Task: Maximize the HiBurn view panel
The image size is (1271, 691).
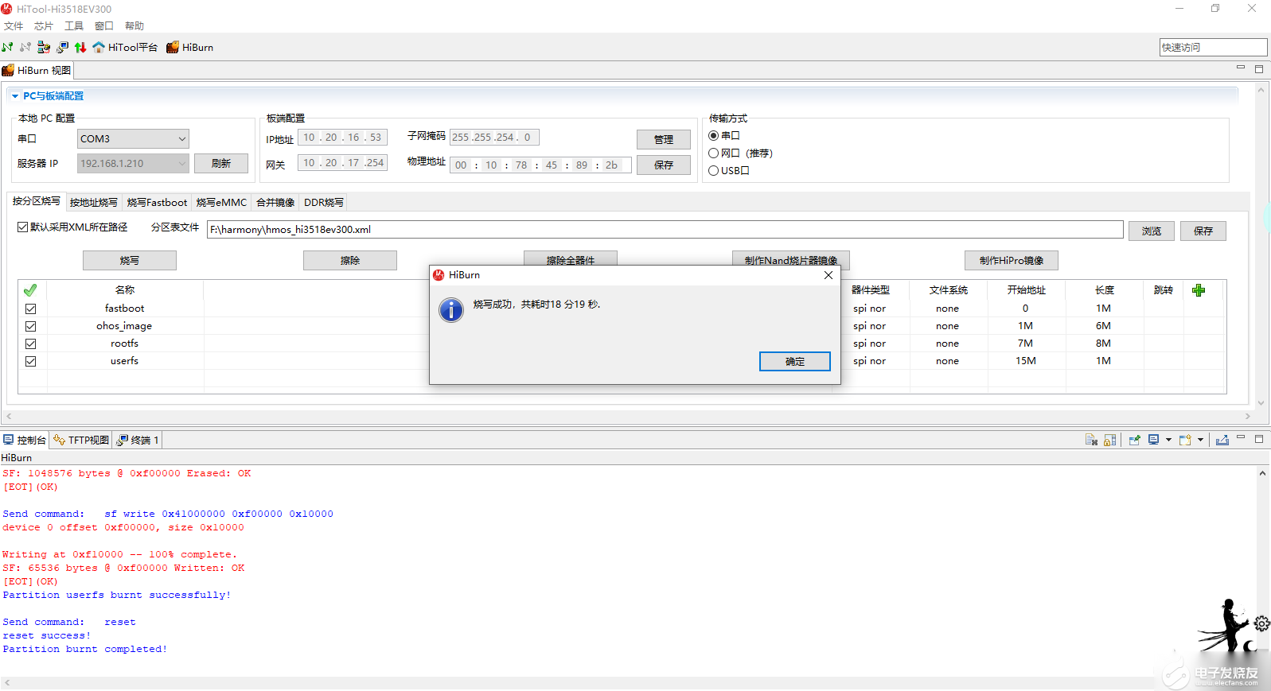Action: coord(1259,69)
